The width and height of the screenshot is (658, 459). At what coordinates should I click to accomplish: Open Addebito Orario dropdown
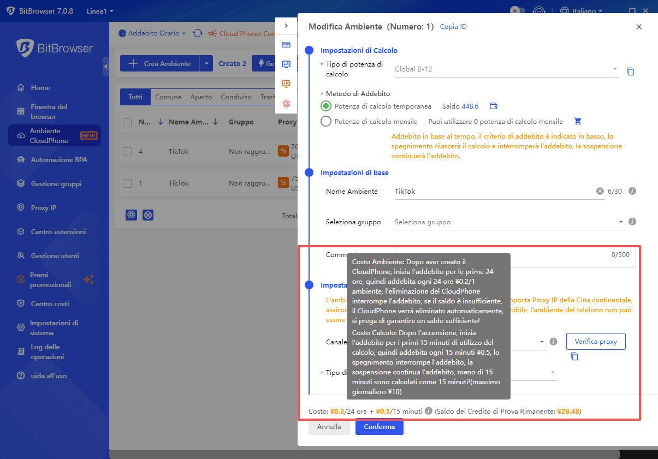pyautogui.click(x=152, y=33)
